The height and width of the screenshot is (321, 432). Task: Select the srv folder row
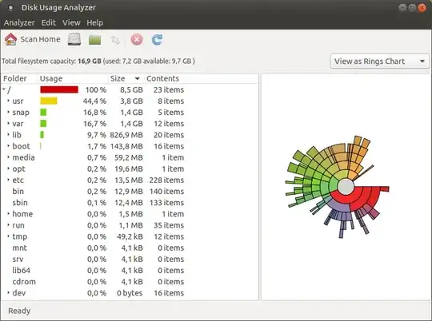130,259
